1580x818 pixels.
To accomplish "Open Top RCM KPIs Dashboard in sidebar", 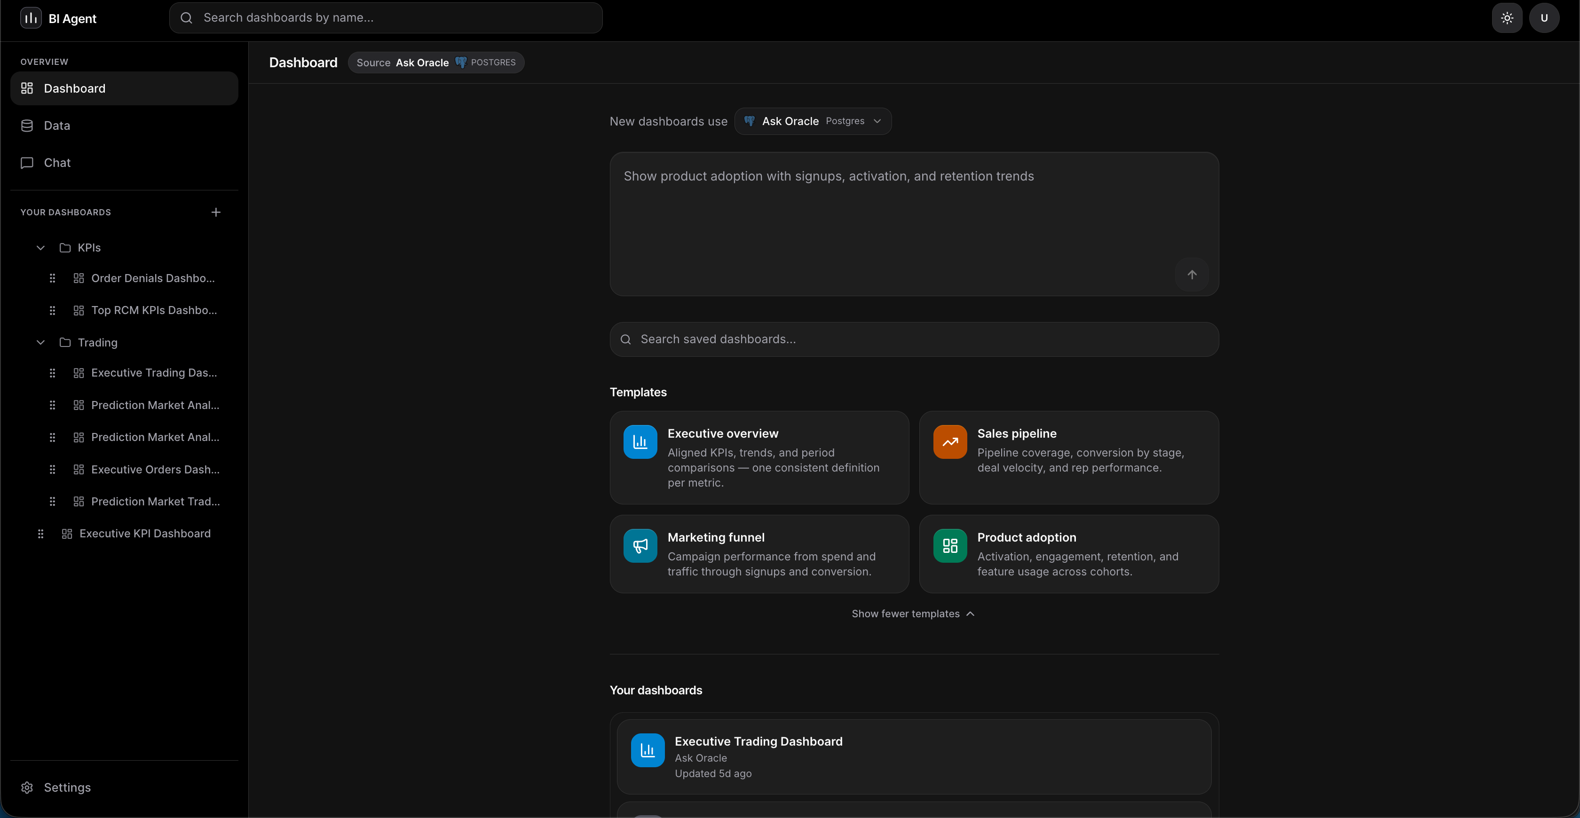I will pos(154,310).
